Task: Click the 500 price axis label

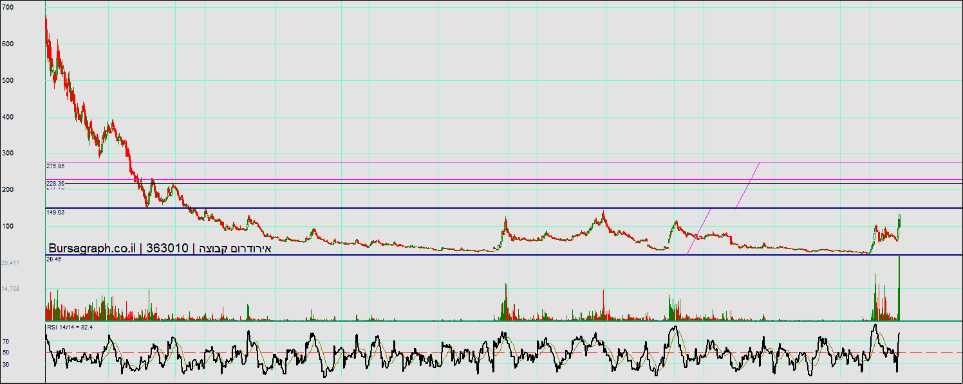Action: click(x=7, y=80)
